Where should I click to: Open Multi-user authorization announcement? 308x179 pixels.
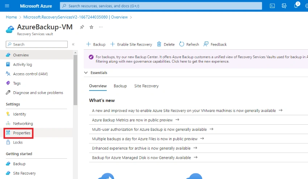coord(153,129)
